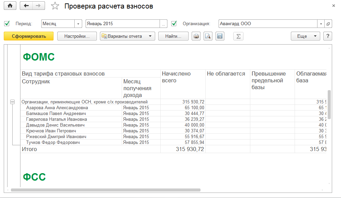Viewport: 341px width, 198px height.
Task: Print the report using printer icon
Action: coord(196,36)
